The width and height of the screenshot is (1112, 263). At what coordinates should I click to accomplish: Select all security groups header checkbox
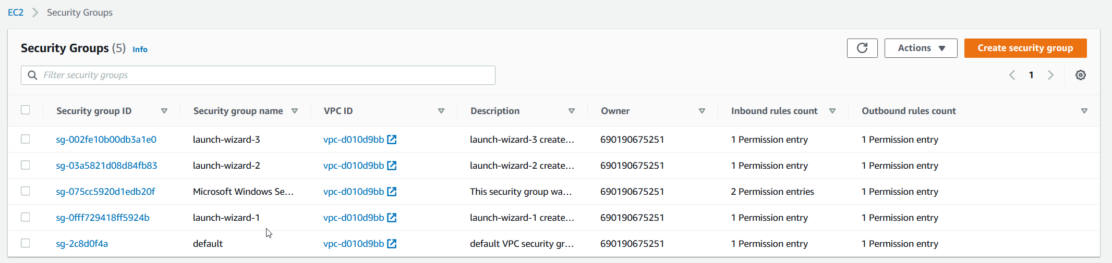26,110
